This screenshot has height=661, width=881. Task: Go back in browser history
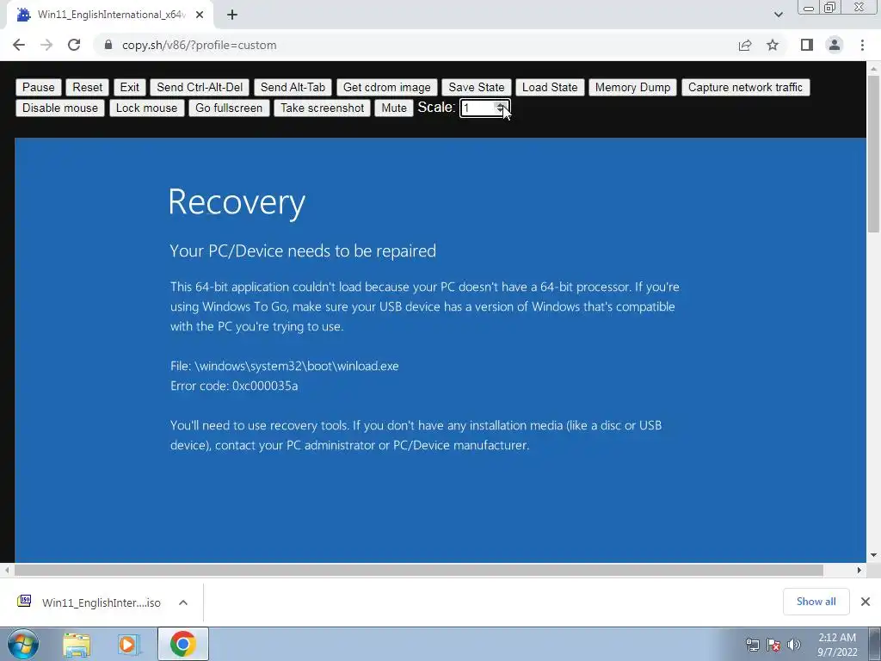click(x=19, y=45)
